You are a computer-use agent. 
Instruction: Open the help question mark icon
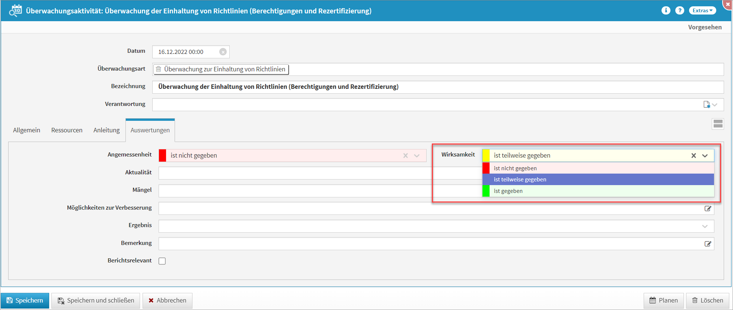679,10
